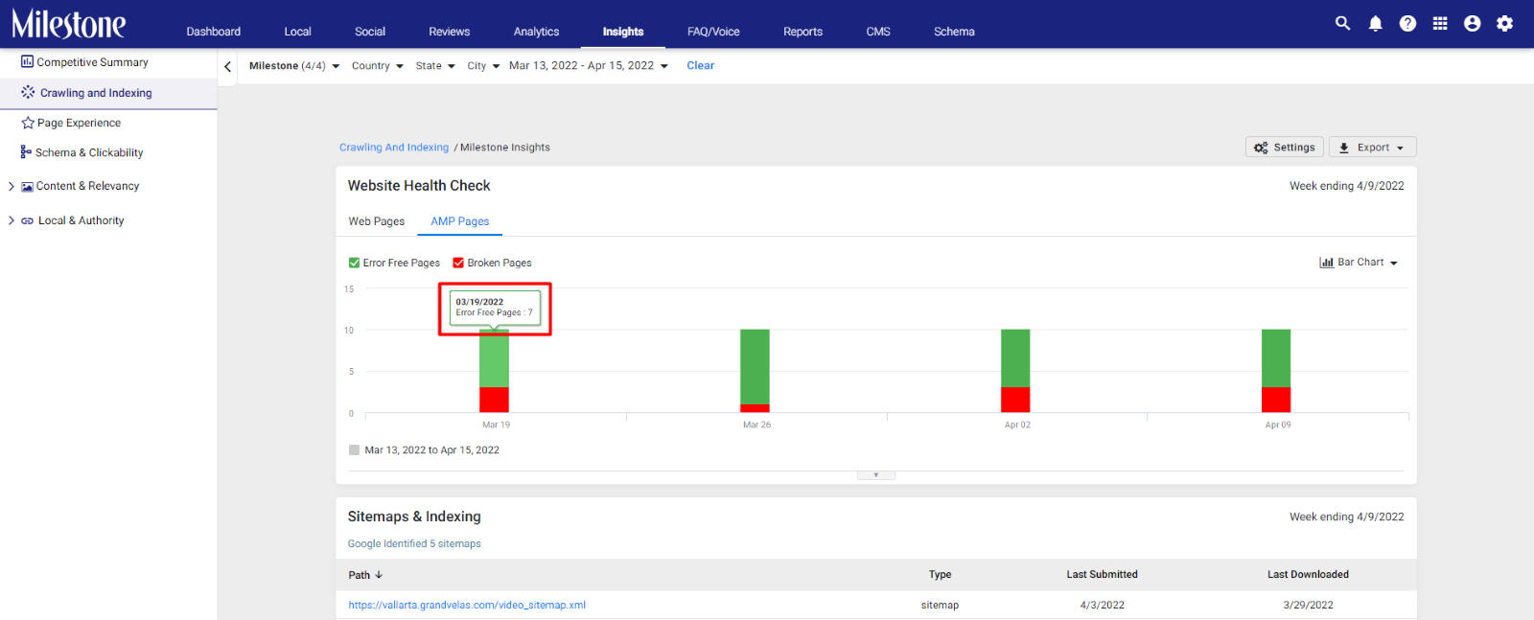The width and height of the screenshot is (1534, 620).
Task: Click the Milestone logo
Action: 69,24
